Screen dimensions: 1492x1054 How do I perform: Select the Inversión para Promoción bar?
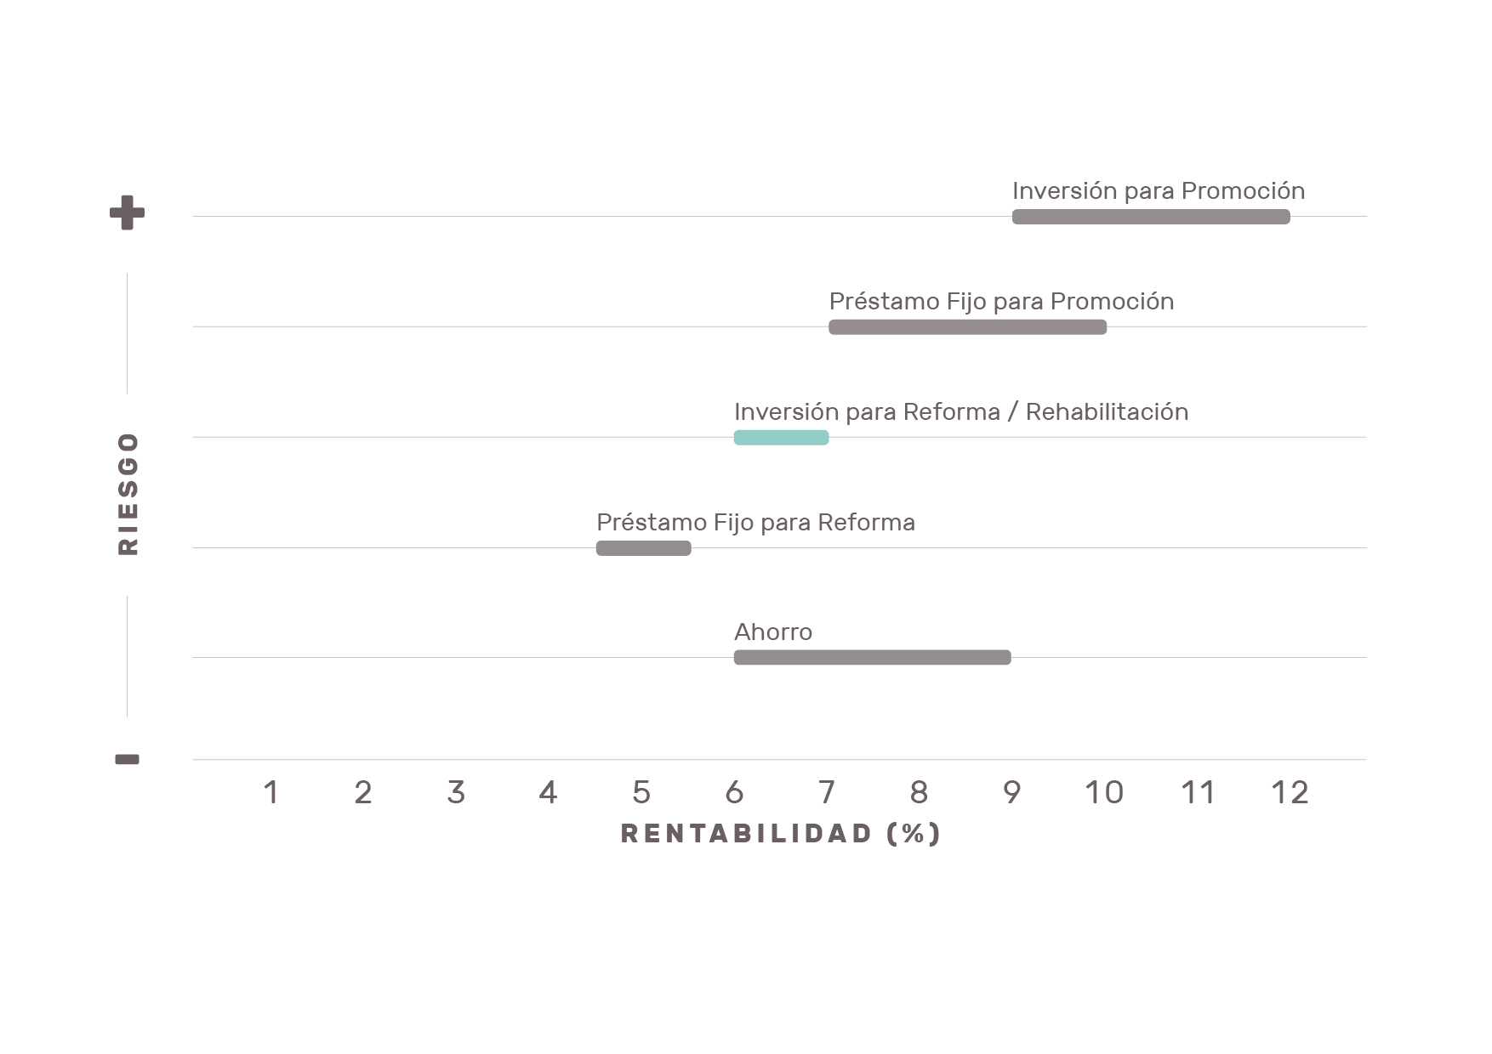(x=1151, y=217)
